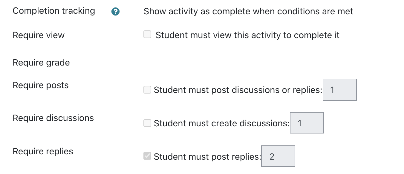The image size is (404, 174).
Task: Open the Completion tracking help icon
Action: [115, 12]
